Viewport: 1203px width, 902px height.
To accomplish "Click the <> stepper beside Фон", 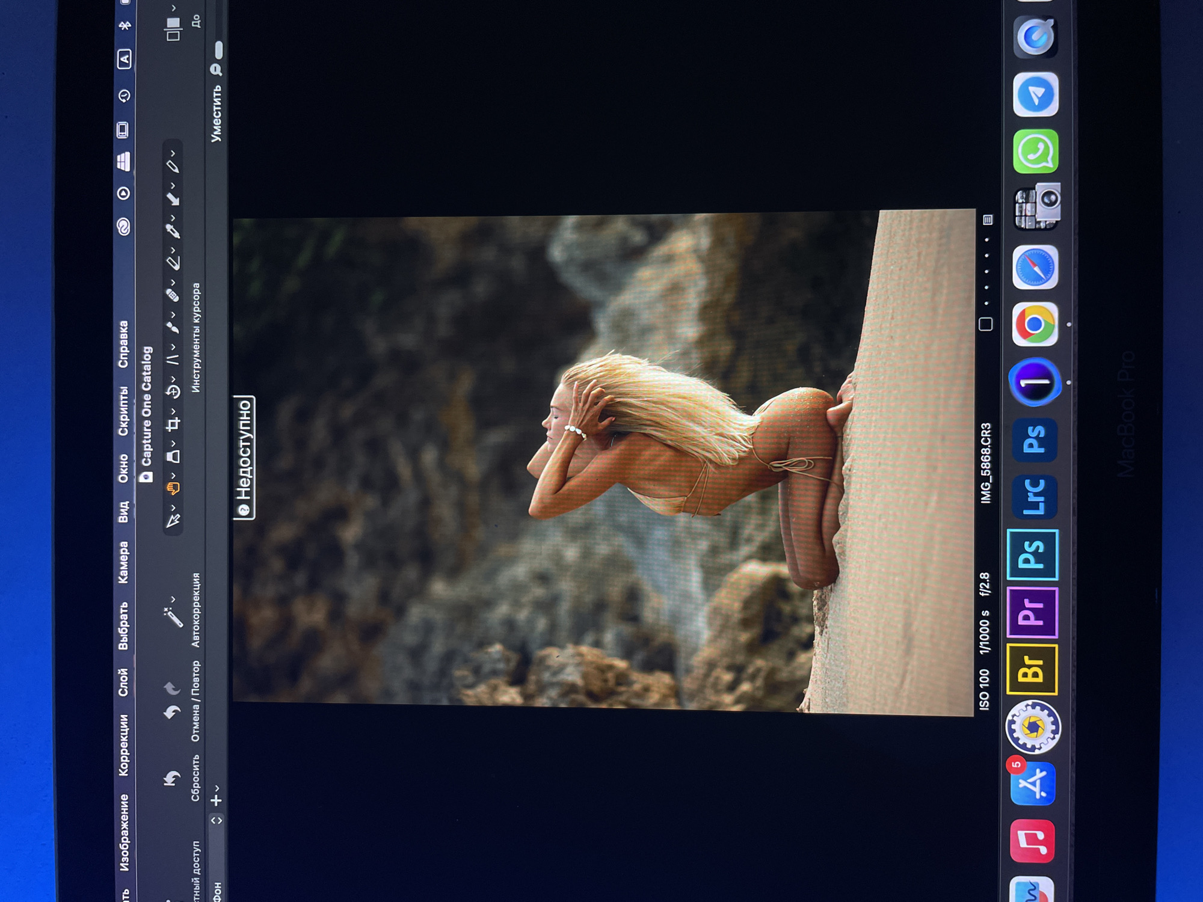I will click(x=217, y=820).
